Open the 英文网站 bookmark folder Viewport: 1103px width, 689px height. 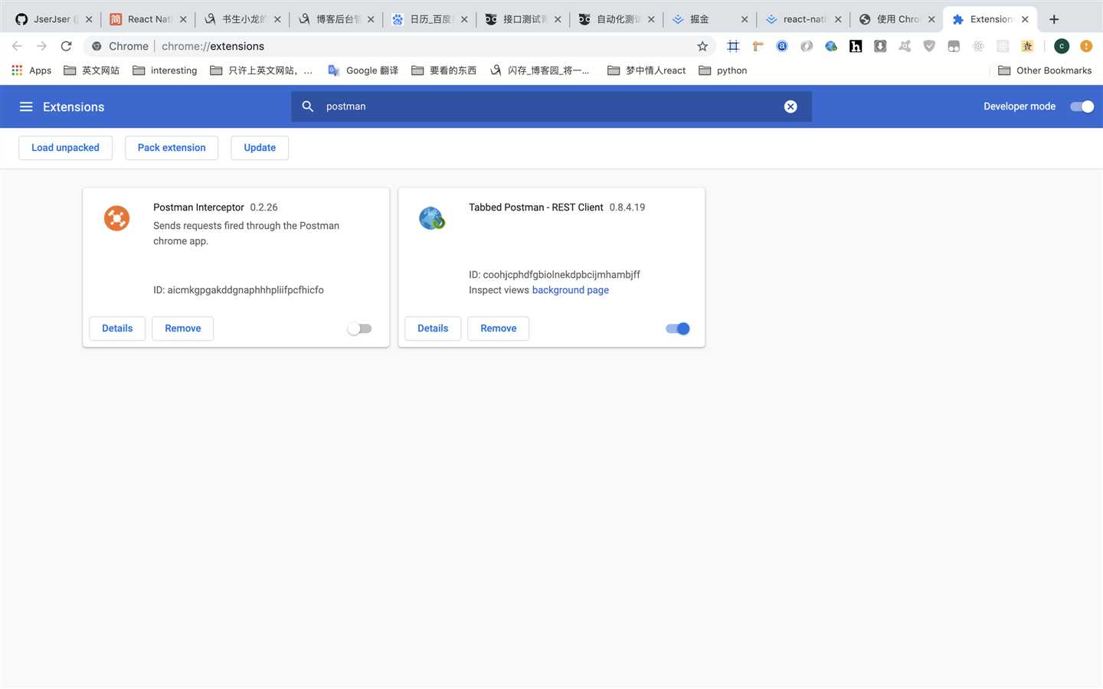[x=92, y=70]
